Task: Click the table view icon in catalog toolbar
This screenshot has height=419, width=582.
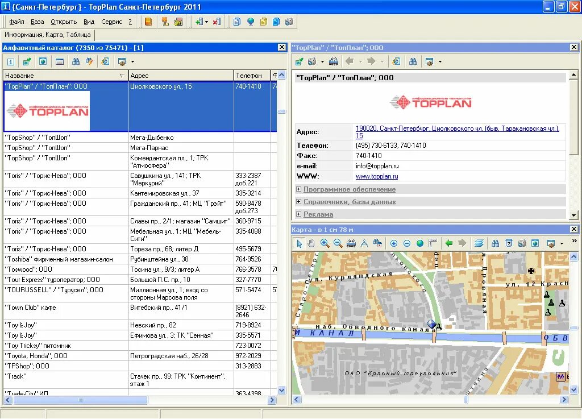Action: (59, 61)
